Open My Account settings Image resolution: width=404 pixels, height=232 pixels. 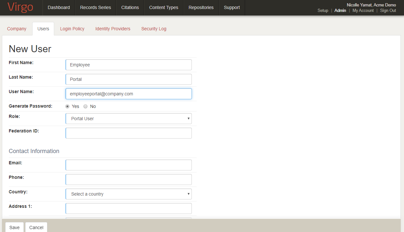click(363, 10)
